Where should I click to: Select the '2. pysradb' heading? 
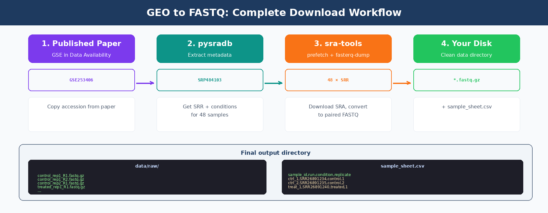point(210,44)
